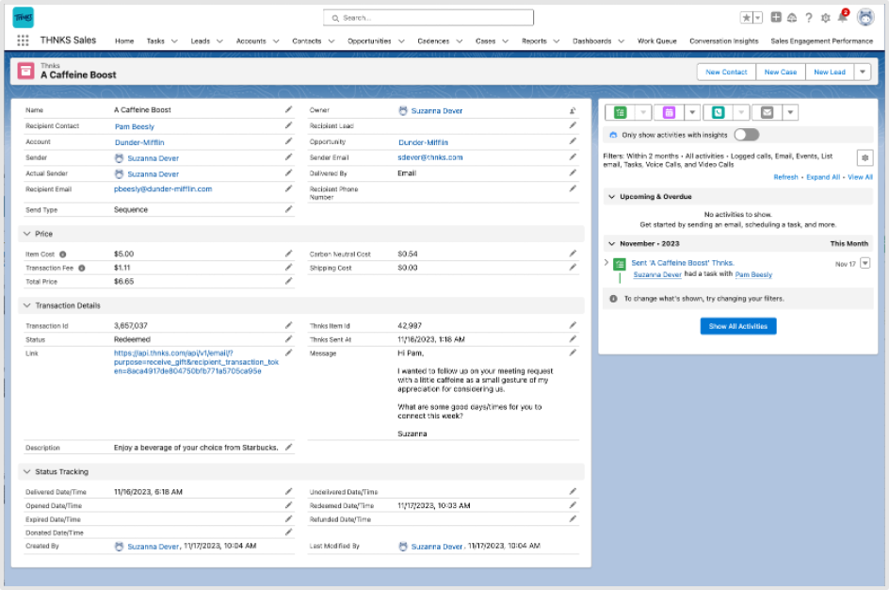Open activity timeline filter settings gear
889x590 pixels.
point(864,156)
